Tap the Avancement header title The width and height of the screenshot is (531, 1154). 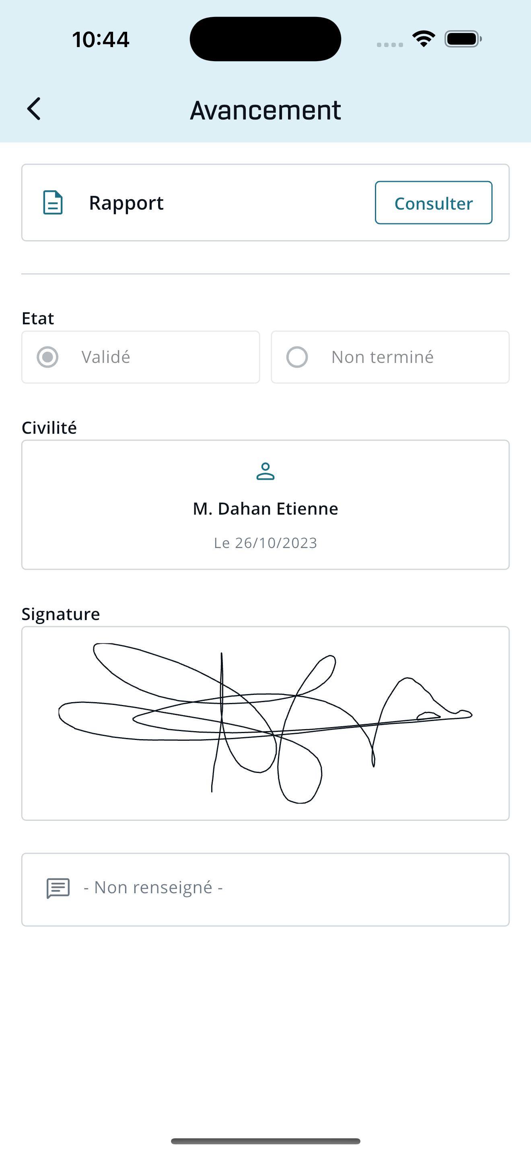click(x=265, y=110)
